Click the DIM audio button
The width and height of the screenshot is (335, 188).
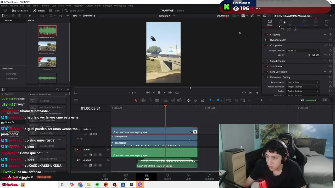coord(325,100)
